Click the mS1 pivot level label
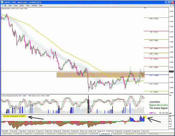The width and height of the screenshot is (175, 136). coord(153,84)
